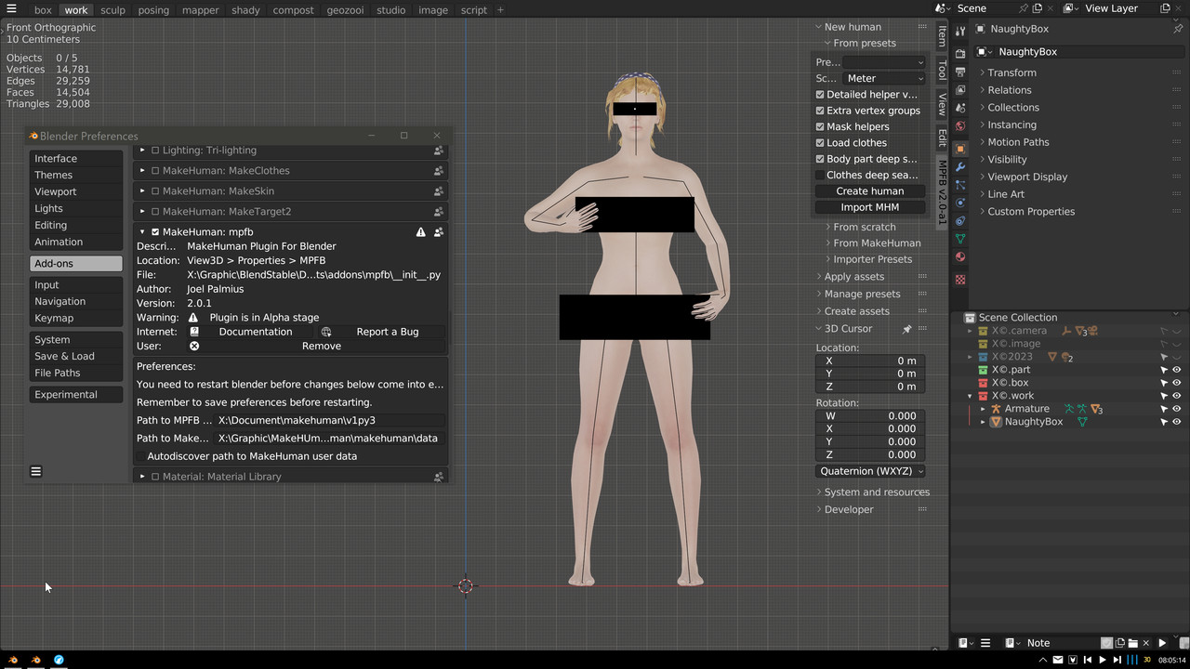1190x669 pixels.
Task: Click the pin icon on 3D Cursor panel
Action: click(907, 329)
